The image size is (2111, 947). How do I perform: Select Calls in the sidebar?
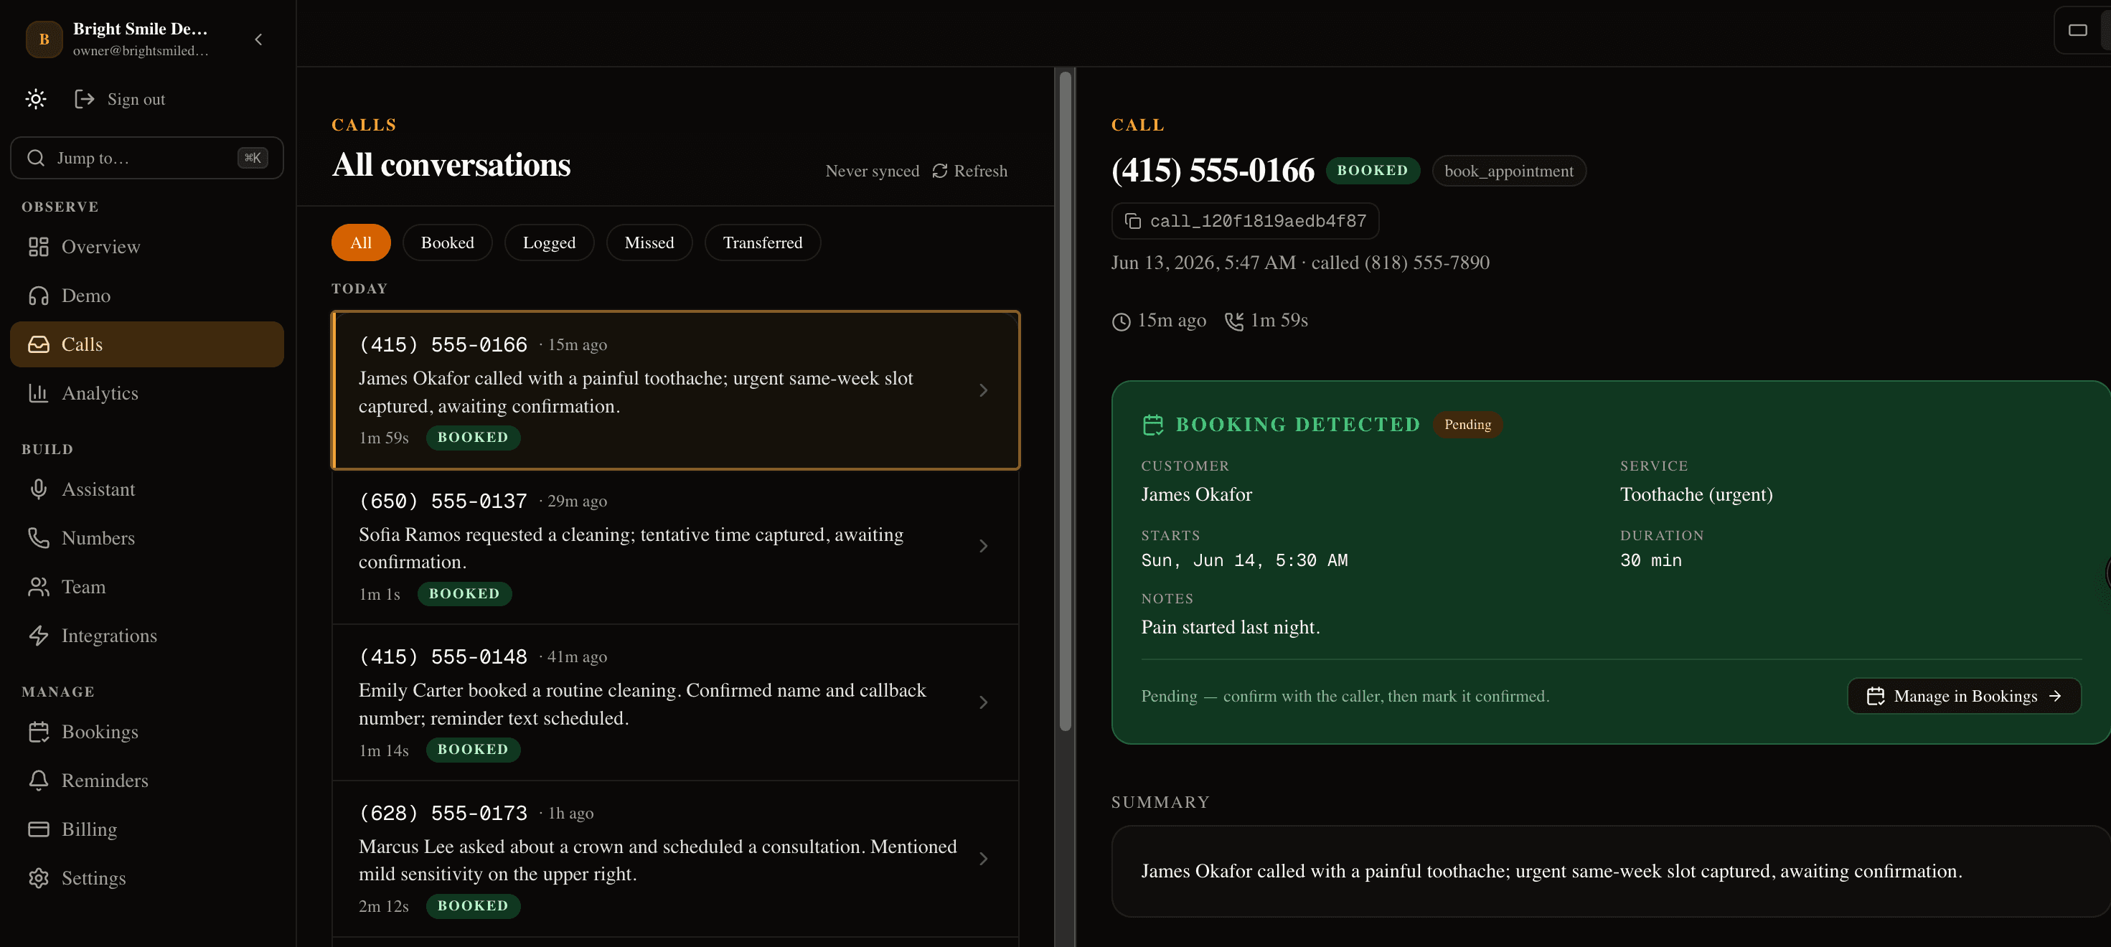point(146,344)
